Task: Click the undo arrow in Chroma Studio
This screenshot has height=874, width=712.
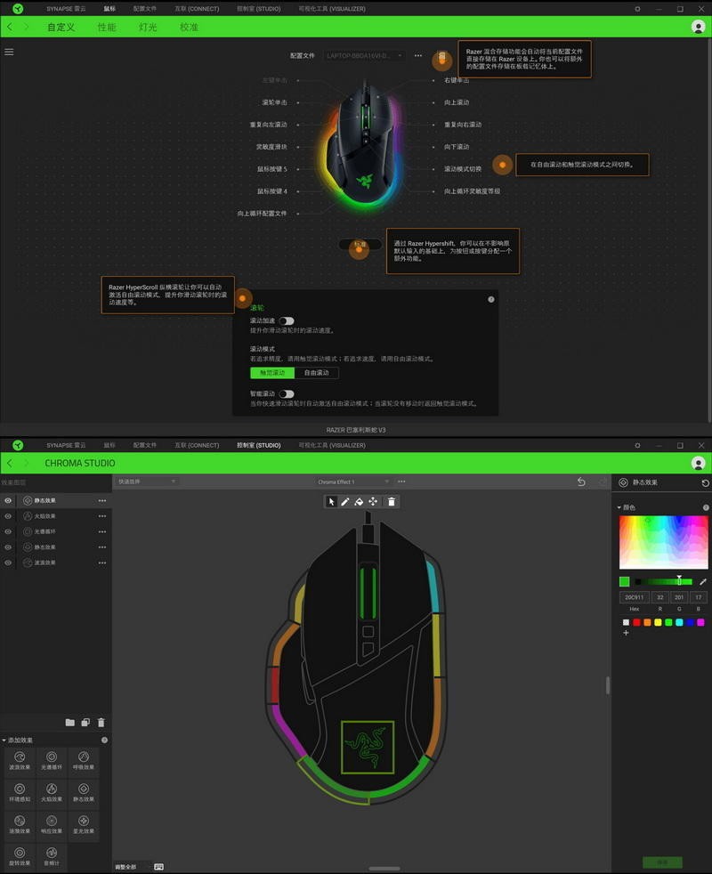Action: click(581, 482)
